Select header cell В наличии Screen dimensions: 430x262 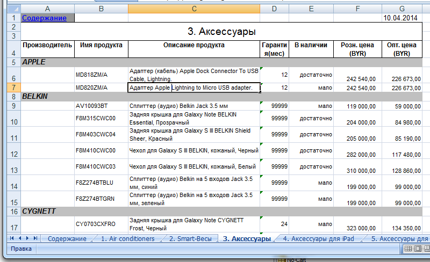(x=311, y=49)
